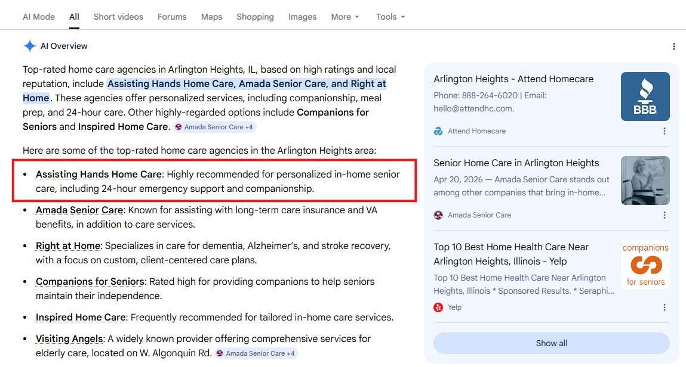Image resolution: width=686 pixels, height=367 pixels.
Task: Click the Attend Homecare source favicon
Action: [x=438, y=131]
